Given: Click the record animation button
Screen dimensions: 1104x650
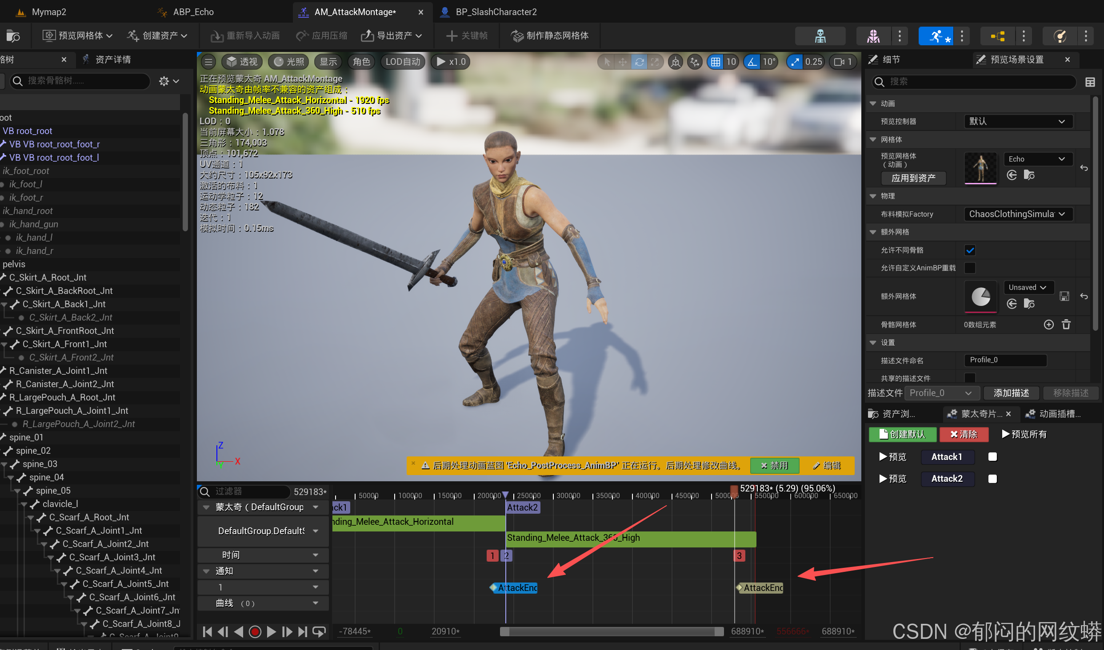Looking at the screenshot, I should (255, 632).
